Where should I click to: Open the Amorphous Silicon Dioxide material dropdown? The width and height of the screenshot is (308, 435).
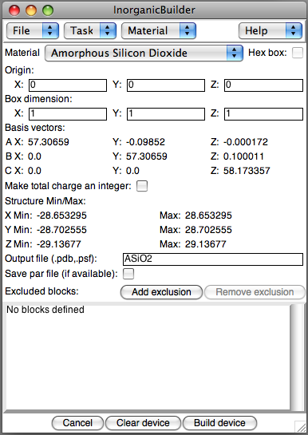click(144, 53)
